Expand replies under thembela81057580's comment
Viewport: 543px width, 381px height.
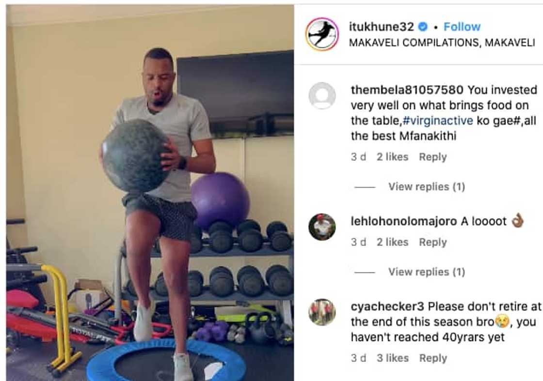pyautogui.click(x=427, y=187)
